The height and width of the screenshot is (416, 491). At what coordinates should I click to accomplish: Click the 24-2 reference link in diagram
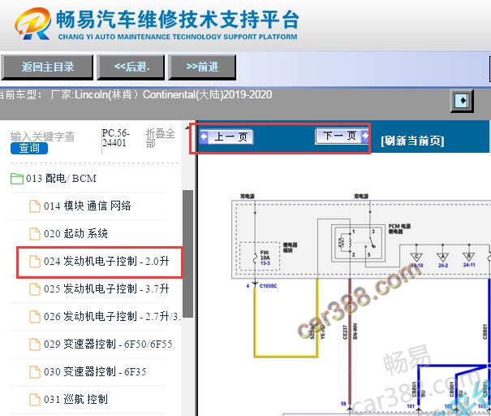pos(443,265)
